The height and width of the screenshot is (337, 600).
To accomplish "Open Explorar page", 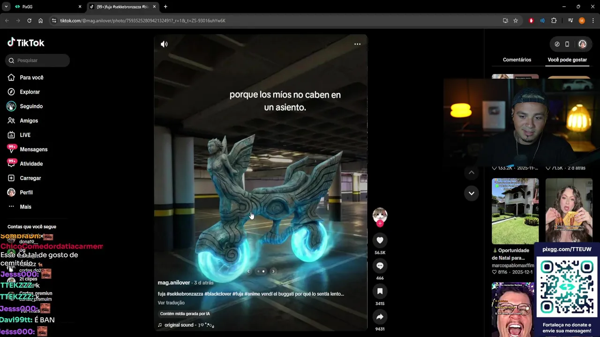I will [30, 92].
